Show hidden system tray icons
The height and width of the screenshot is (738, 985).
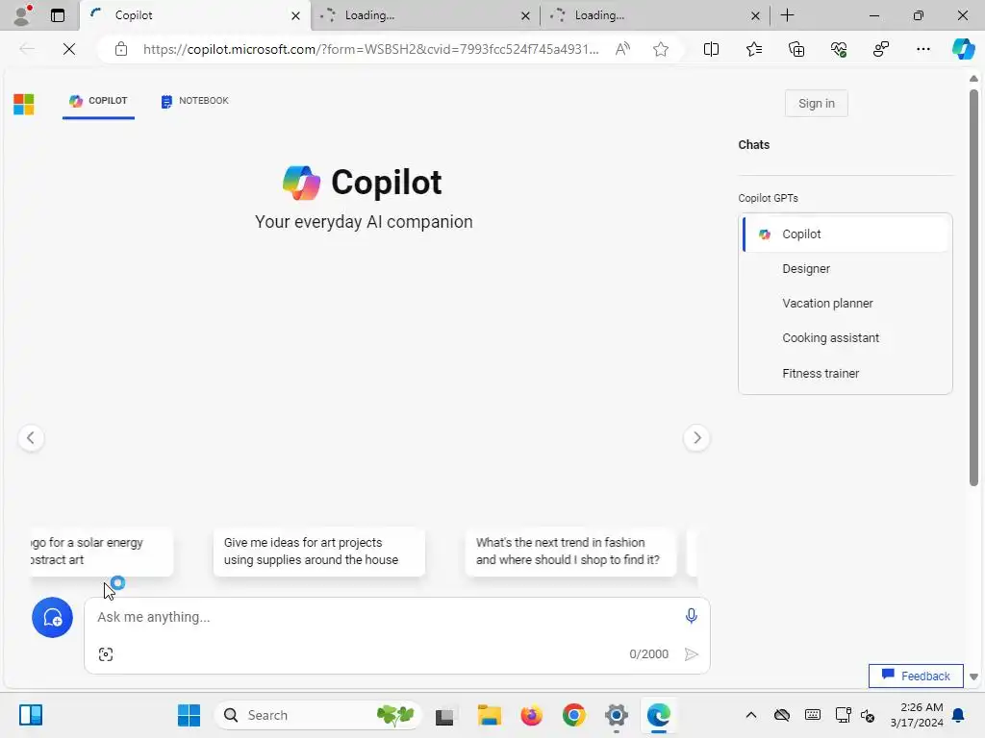750,715
